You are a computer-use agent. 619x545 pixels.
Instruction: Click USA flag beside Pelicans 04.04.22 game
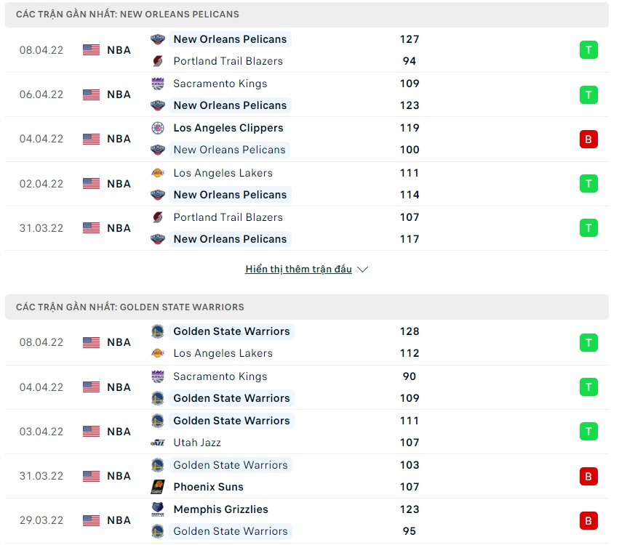[91, 139]
